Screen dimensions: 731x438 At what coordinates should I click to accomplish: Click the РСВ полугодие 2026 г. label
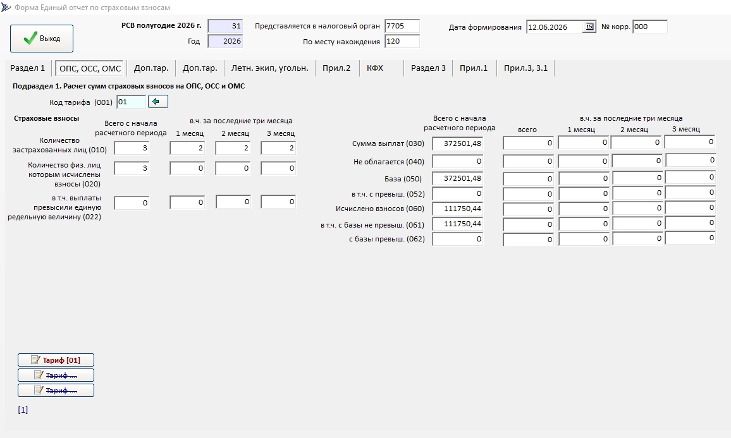pos(161,26)
